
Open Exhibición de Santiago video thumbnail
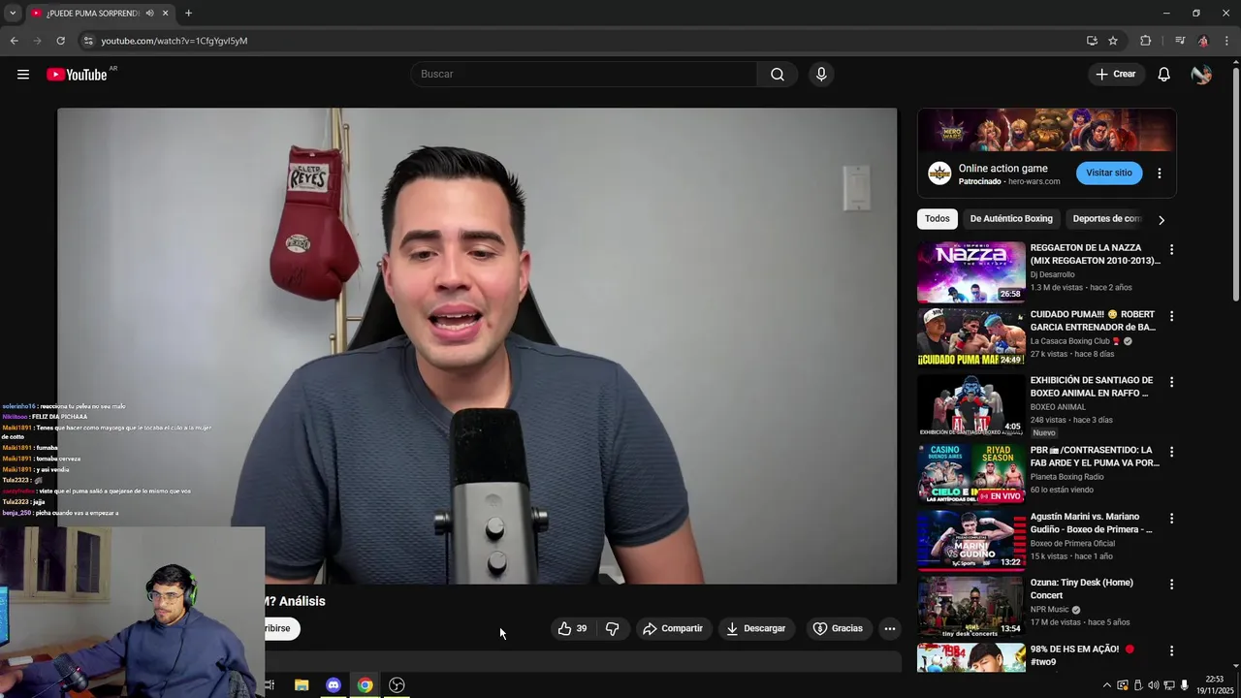(x=971, y=405)
